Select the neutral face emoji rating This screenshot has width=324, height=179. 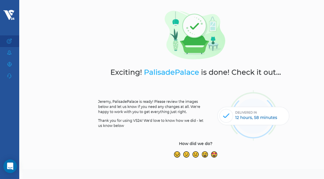tap(196, 154)
